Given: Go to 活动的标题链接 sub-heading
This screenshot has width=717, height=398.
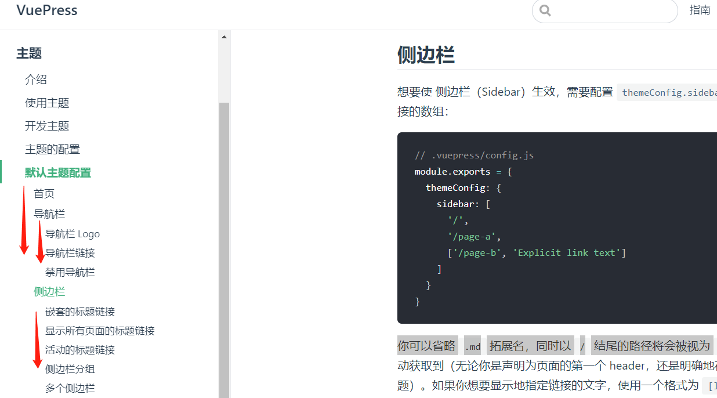Looking at the screenshot, I should pos(80,350).
